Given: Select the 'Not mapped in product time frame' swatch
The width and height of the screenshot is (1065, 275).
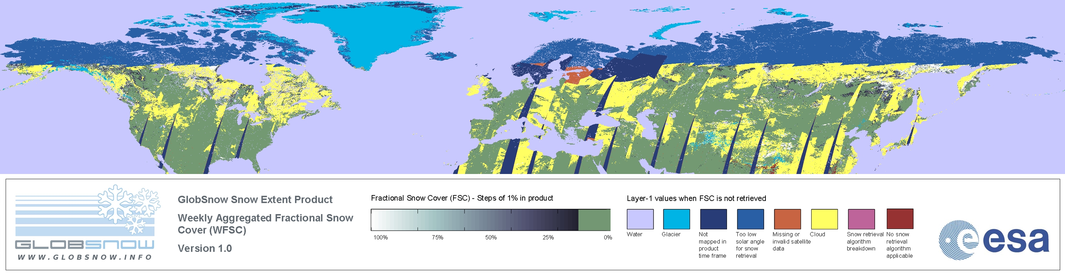Looking at the screenshot, I should tap(713, 219).
